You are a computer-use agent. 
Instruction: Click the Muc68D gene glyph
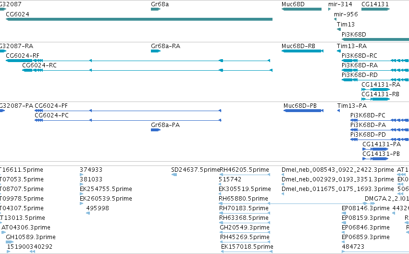pyautogui.click(x=301, y=9)
